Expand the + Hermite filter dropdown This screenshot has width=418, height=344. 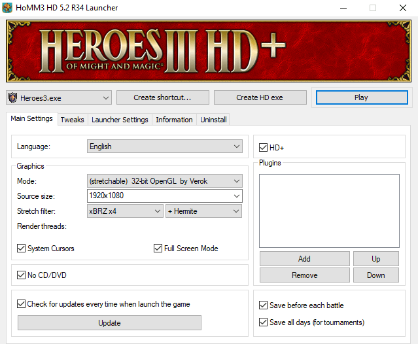[203, 211]
